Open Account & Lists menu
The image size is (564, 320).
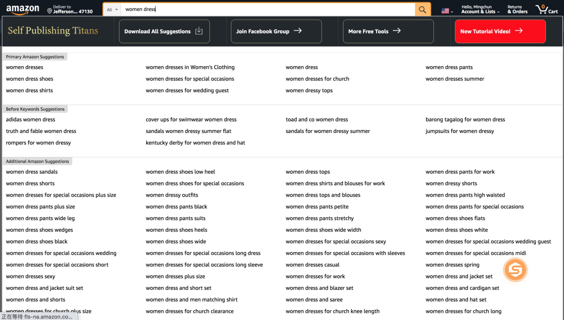point(480,9)
